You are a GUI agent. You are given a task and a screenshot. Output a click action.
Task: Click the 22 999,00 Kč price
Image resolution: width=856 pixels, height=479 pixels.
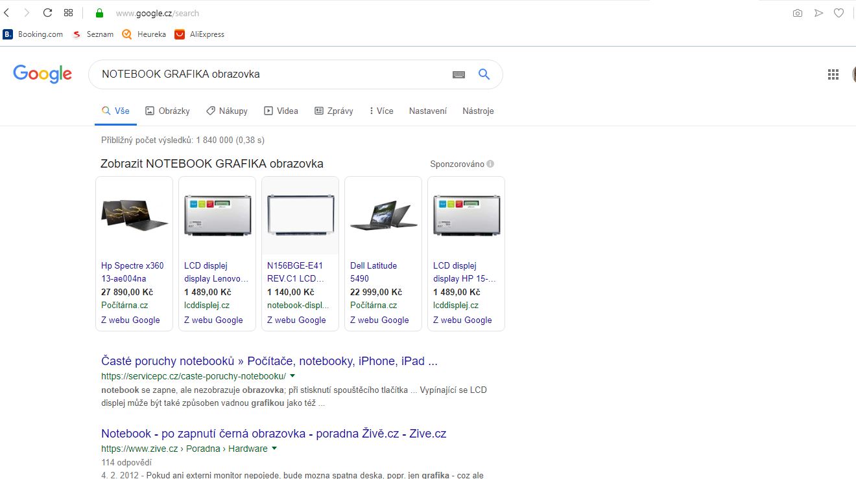click(x=376, y=292)
